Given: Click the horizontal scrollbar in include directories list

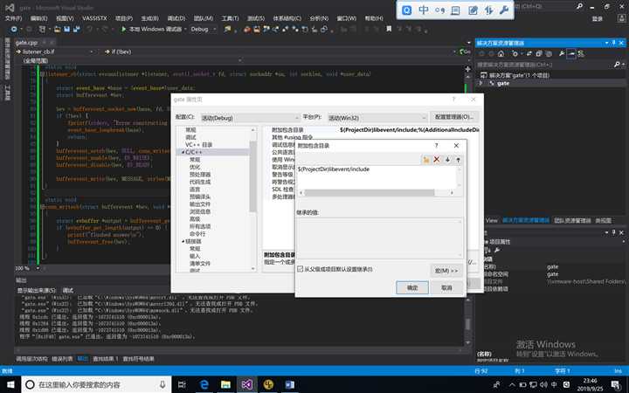Looking at the screenshot, I should 369,193.
